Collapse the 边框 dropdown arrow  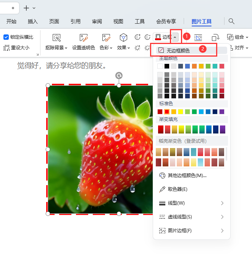click(175, 37)
